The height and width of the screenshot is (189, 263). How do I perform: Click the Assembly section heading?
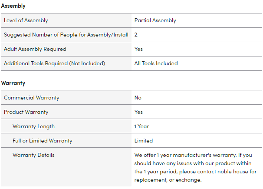click(x=13, y=6)
